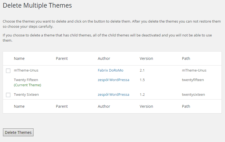This screenshot has height=142, width=225.
Task: Click the top Version column header
Action: click(146, 58)
